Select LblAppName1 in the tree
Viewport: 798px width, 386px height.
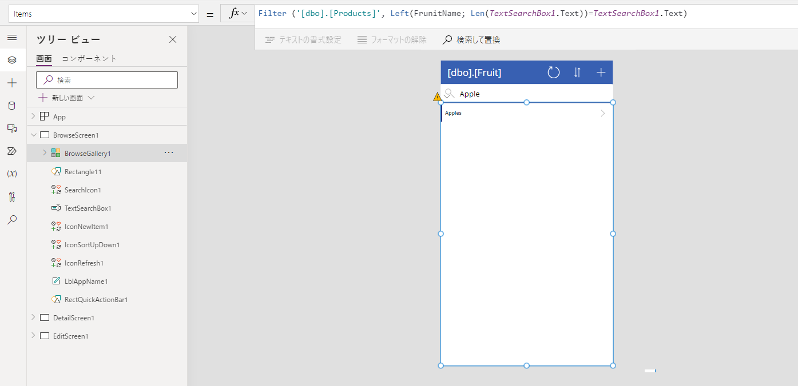click(x=86, y=281)
